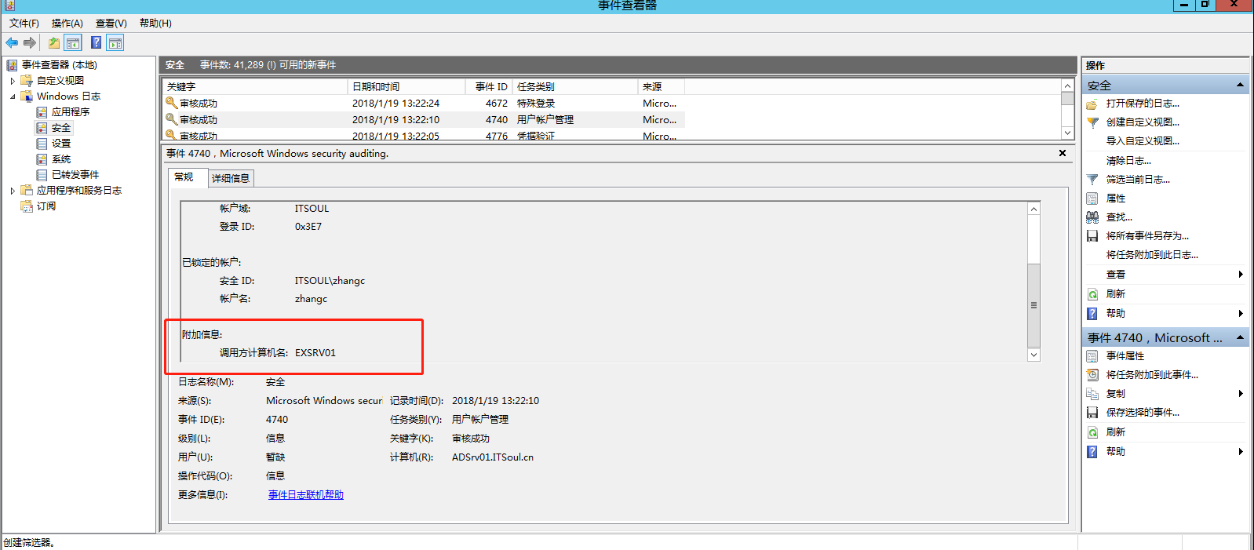This screenshot has width=1254, height=550.
Task: Select the 应用程序 log
Action: click(x=71, y=112)
